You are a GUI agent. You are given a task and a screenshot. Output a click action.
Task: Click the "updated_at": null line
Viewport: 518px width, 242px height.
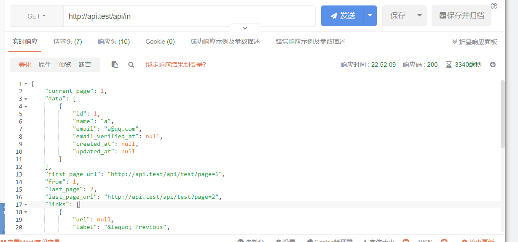click(x=104, y=152)
